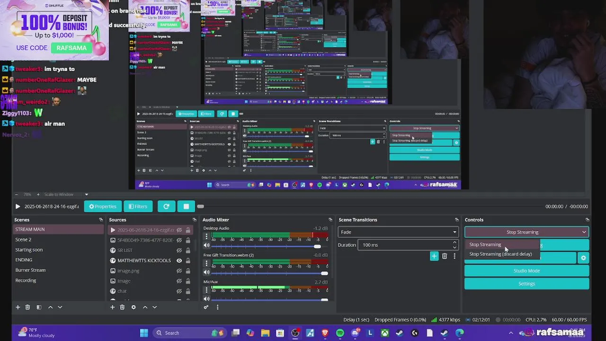Open selected source properties gear
Screen dimensions: 606x341
coord(134,307)
